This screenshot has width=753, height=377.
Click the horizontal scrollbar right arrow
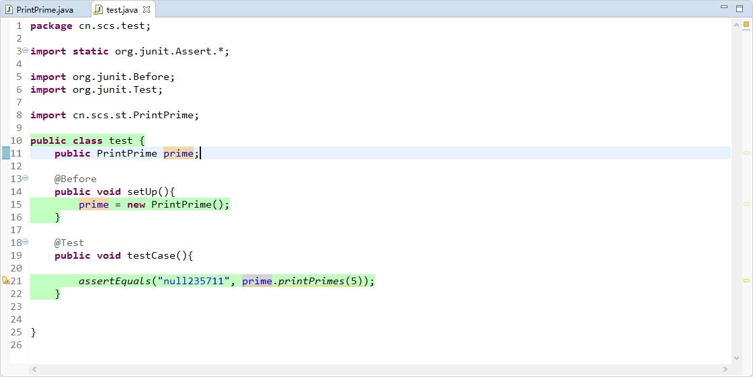(x=725, y=369)
